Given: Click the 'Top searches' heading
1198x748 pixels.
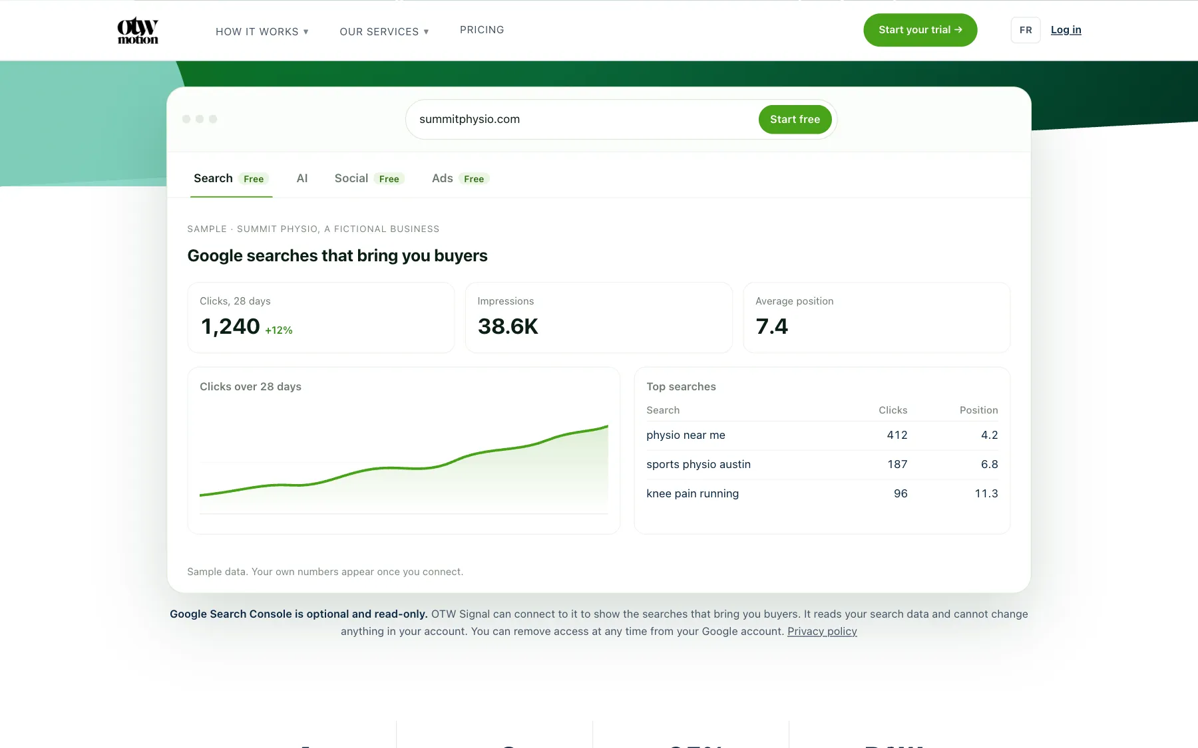Looking at the screenshot, I should pos(681,386).
